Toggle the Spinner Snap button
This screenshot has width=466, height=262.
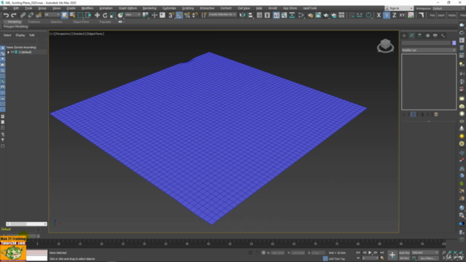click(195, 15)
